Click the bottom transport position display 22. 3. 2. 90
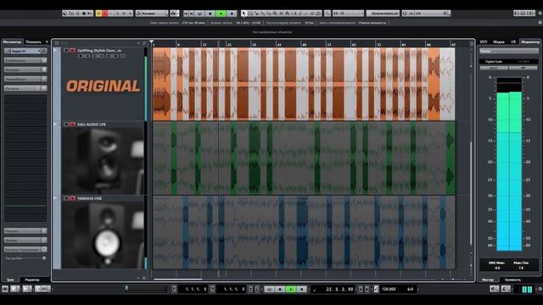The image size is (543, 305). coord(339,289)
